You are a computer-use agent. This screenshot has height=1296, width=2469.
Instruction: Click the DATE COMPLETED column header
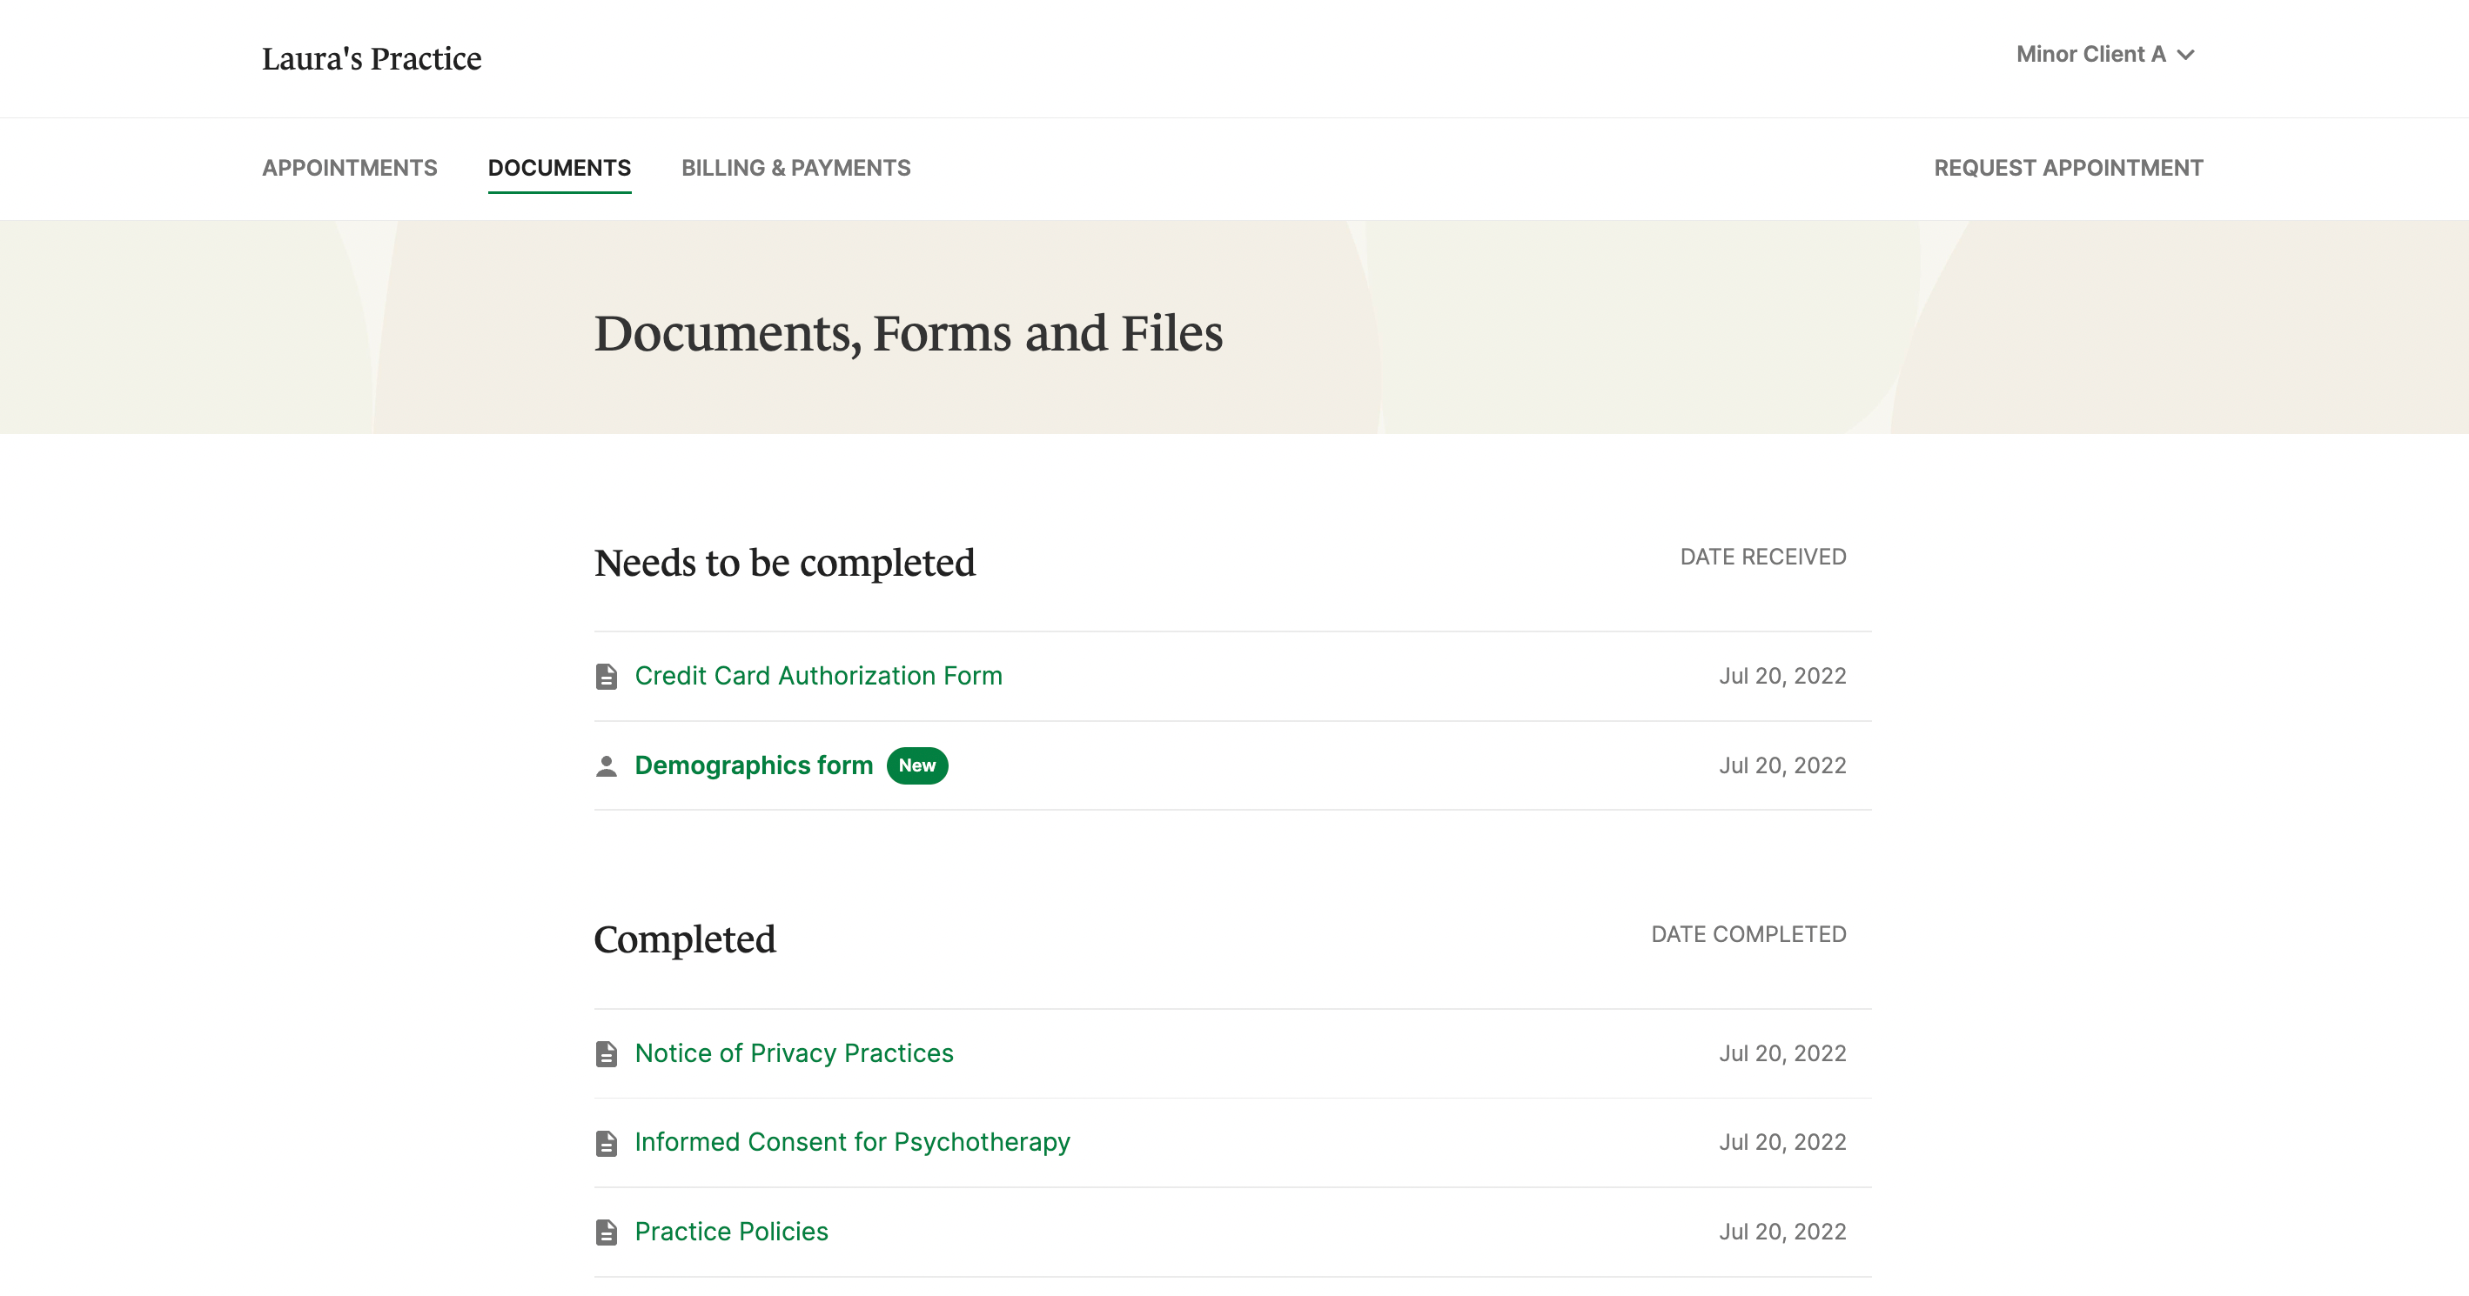pyautogui.click(x=1748, y=934)
